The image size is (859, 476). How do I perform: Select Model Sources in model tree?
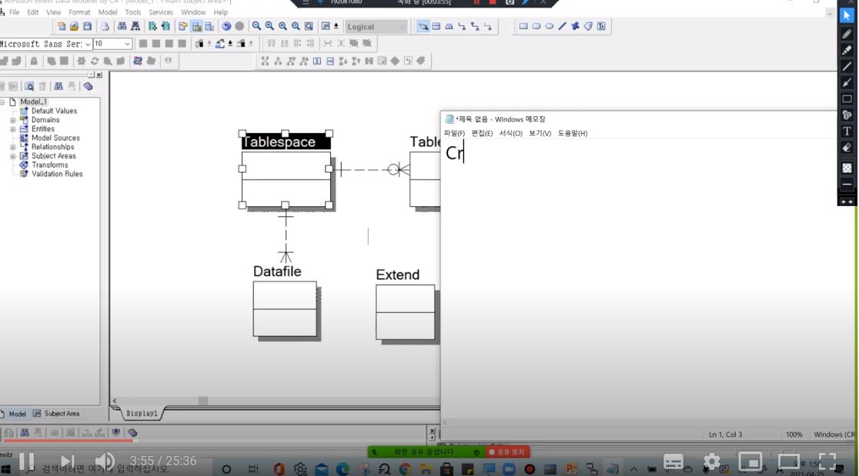[x=55, y=138]
